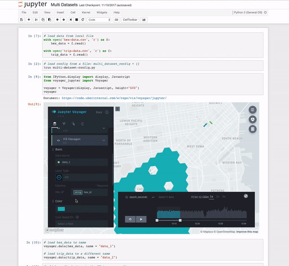The height and width of the screenshot is (266, 289).
Task: Click the notebook title Multi Datasets
Action: click(64, 5)
